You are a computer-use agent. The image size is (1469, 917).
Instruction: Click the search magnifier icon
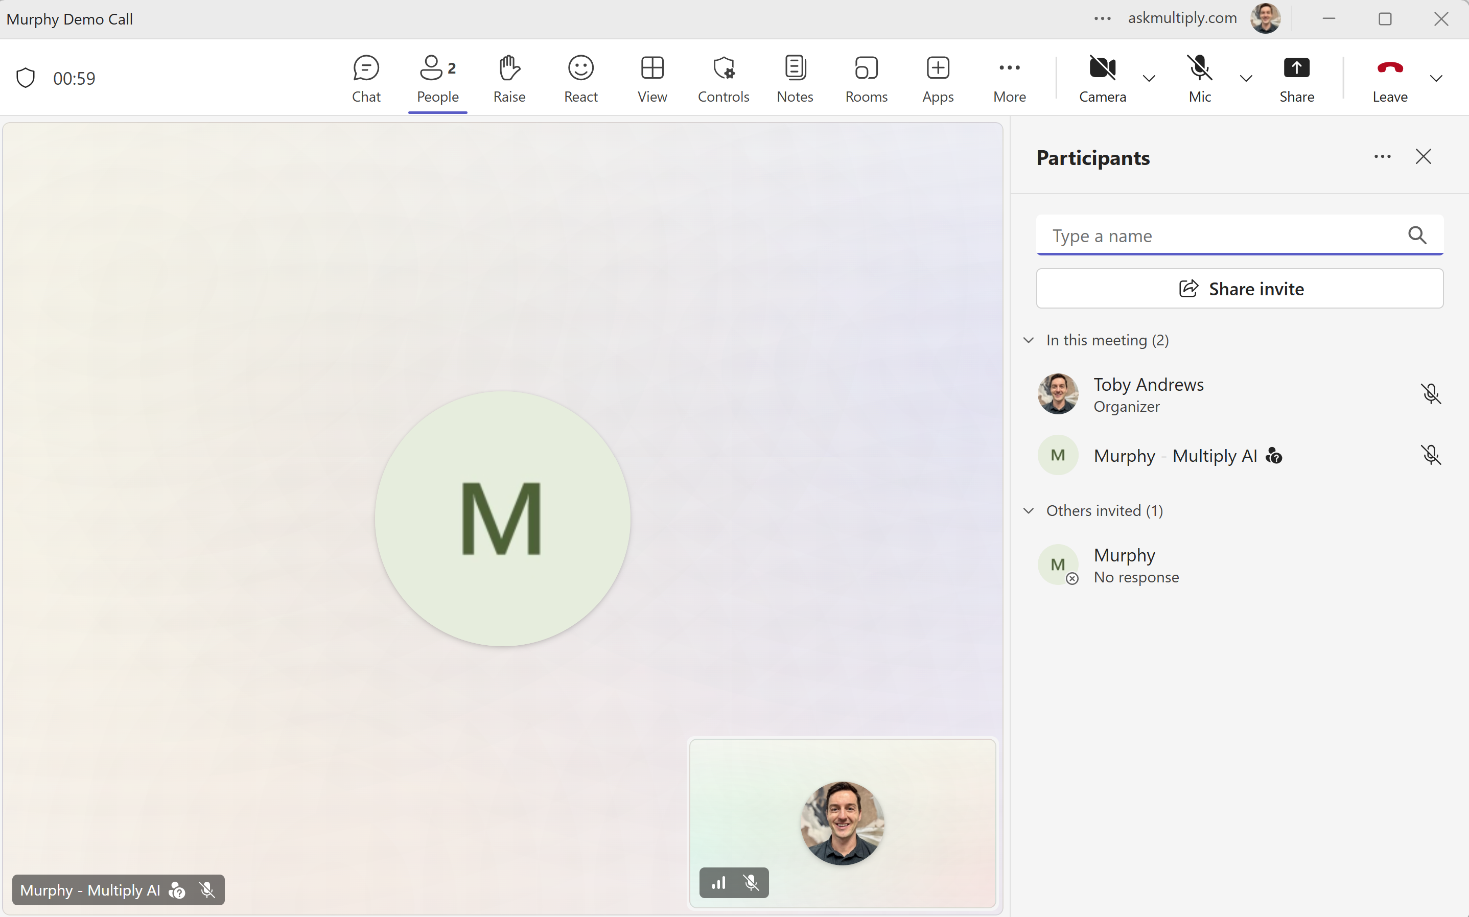click(1417, 234)
